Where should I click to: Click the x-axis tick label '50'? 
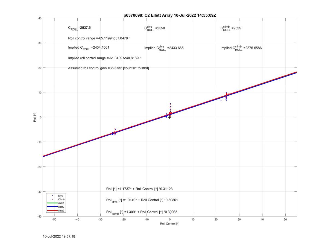285,219
